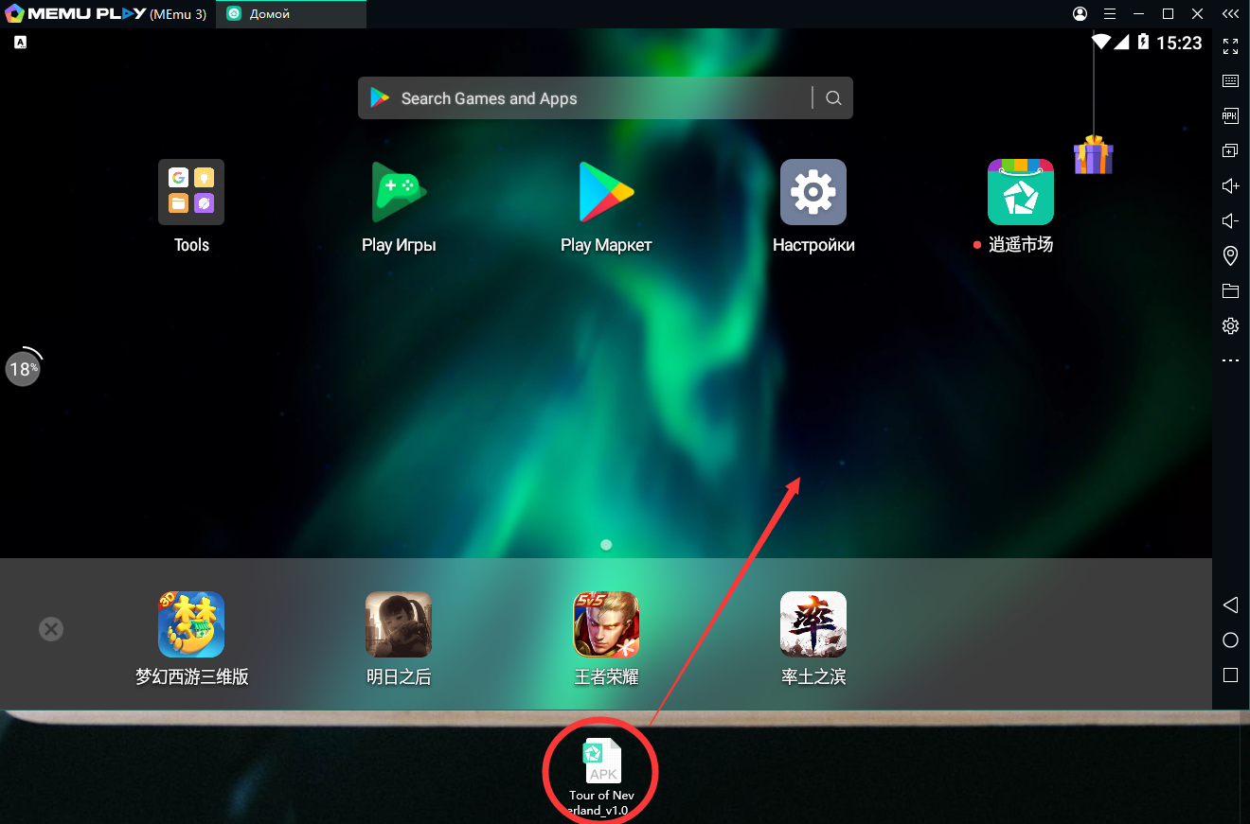1250x824 pixels.
Task: Launch the 王者荣耀 game from the dock
Action: pyautogui.click(x=605, y=624)
